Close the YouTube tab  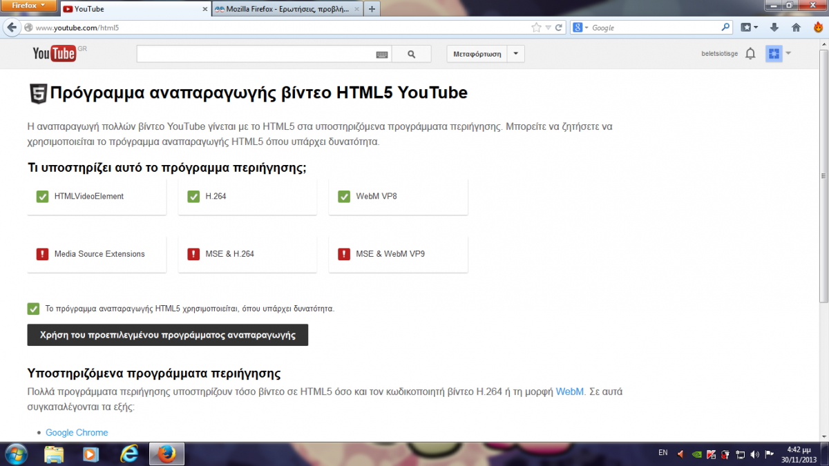[x=204, y=10]
